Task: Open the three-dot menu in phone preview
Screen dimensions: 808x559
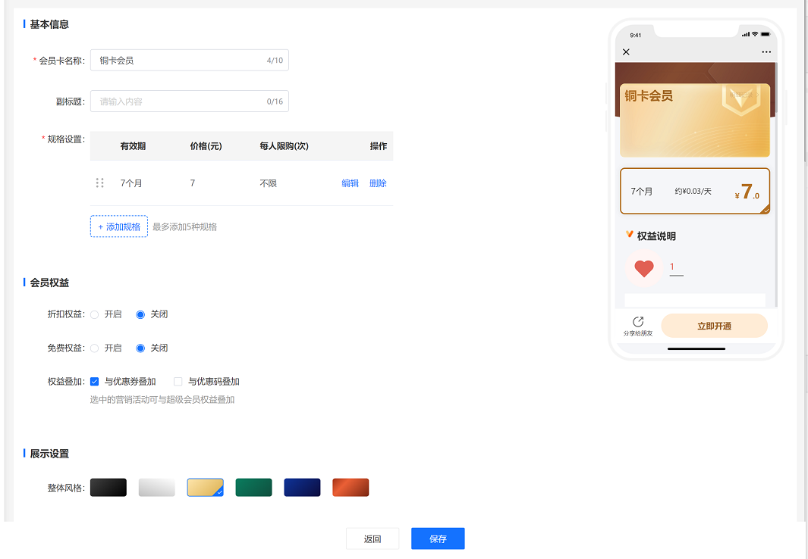Action: [766, 52]
